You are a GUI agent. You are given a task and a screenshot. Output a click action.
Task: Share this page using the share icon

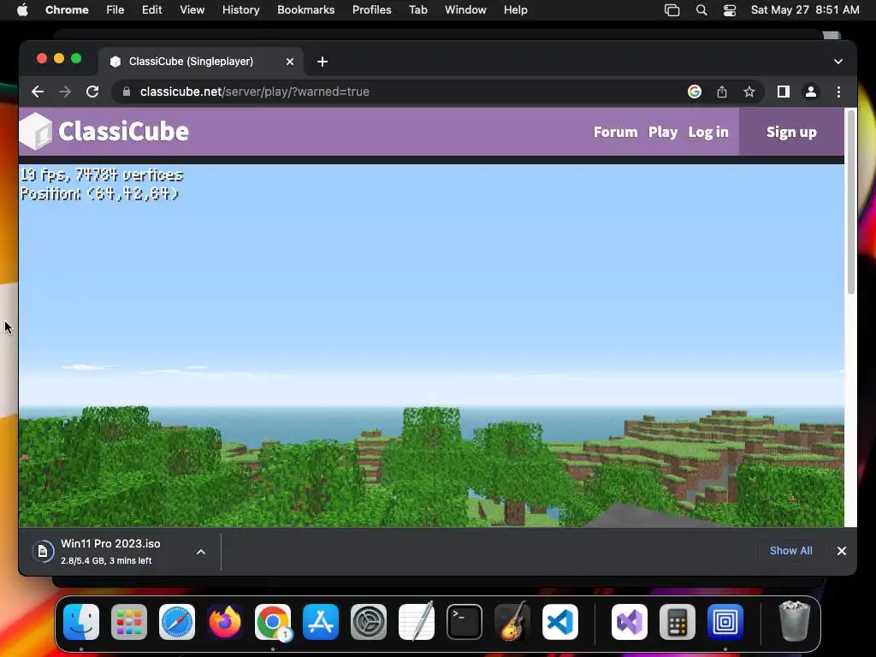pos(722,92)
